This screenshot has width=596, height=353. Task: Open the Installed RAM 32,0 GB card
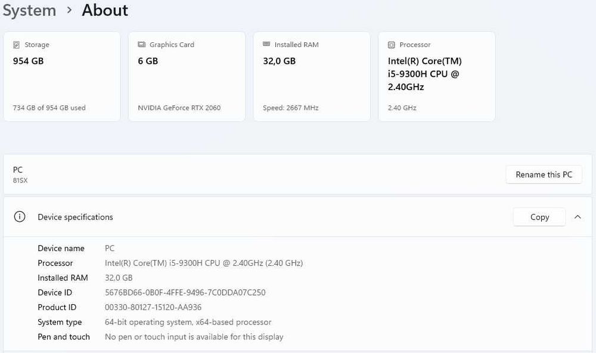[312, 78]
